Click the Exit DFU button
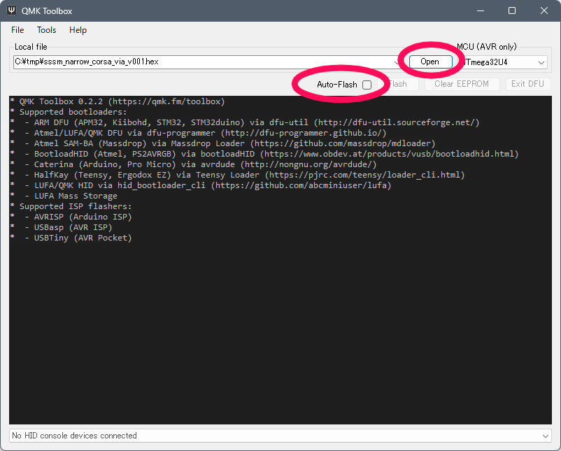This screenshot has width=561, height=451. point(527,84)
